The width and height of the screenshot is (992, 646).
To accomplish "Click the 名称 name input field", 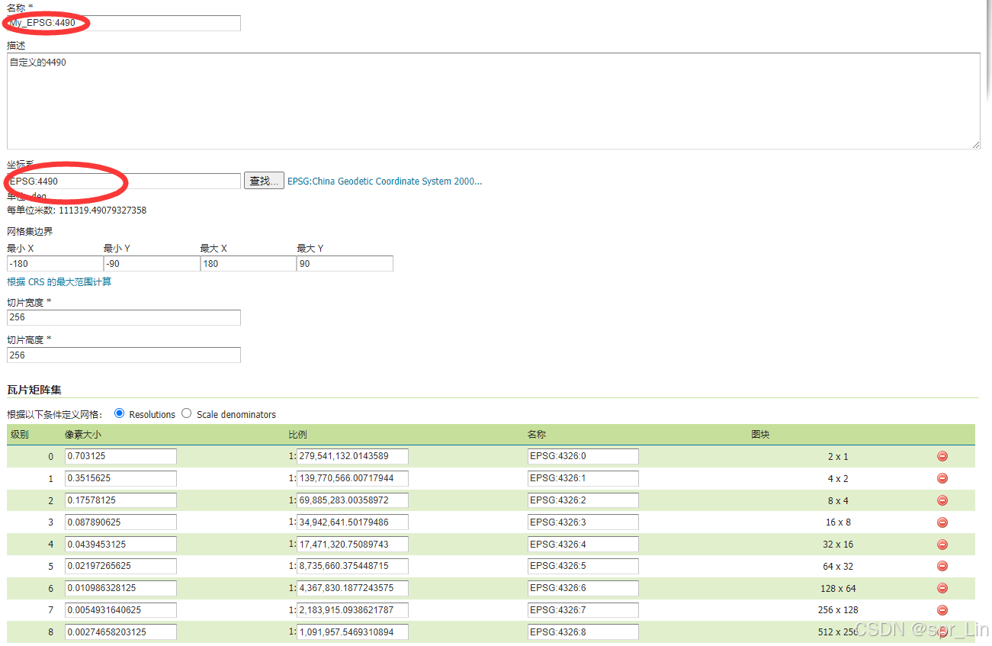I will (x=123, y=23).
